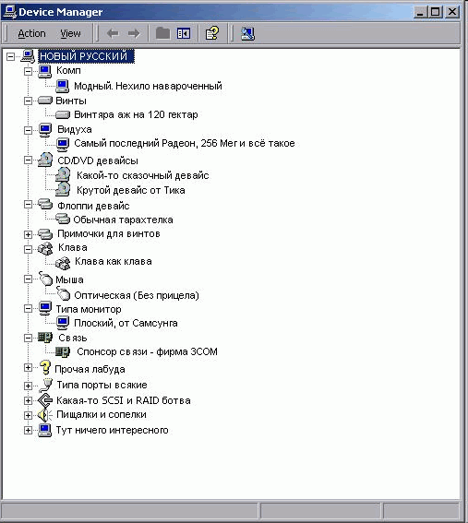Click the Back arrow in the toolbar
Screen dimensions: 468x523
113,33
